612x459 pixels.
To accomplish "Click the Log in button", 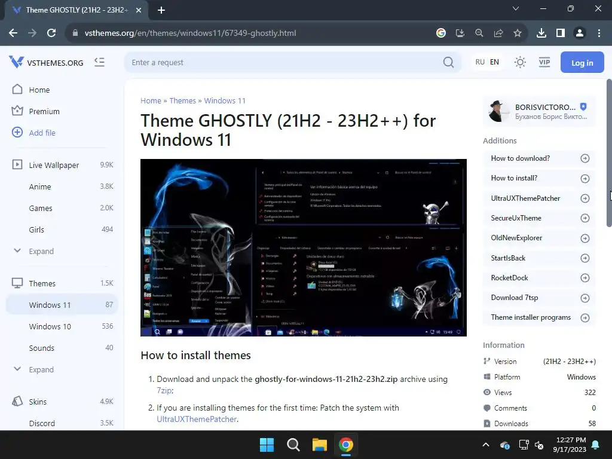I will [582, 62].
